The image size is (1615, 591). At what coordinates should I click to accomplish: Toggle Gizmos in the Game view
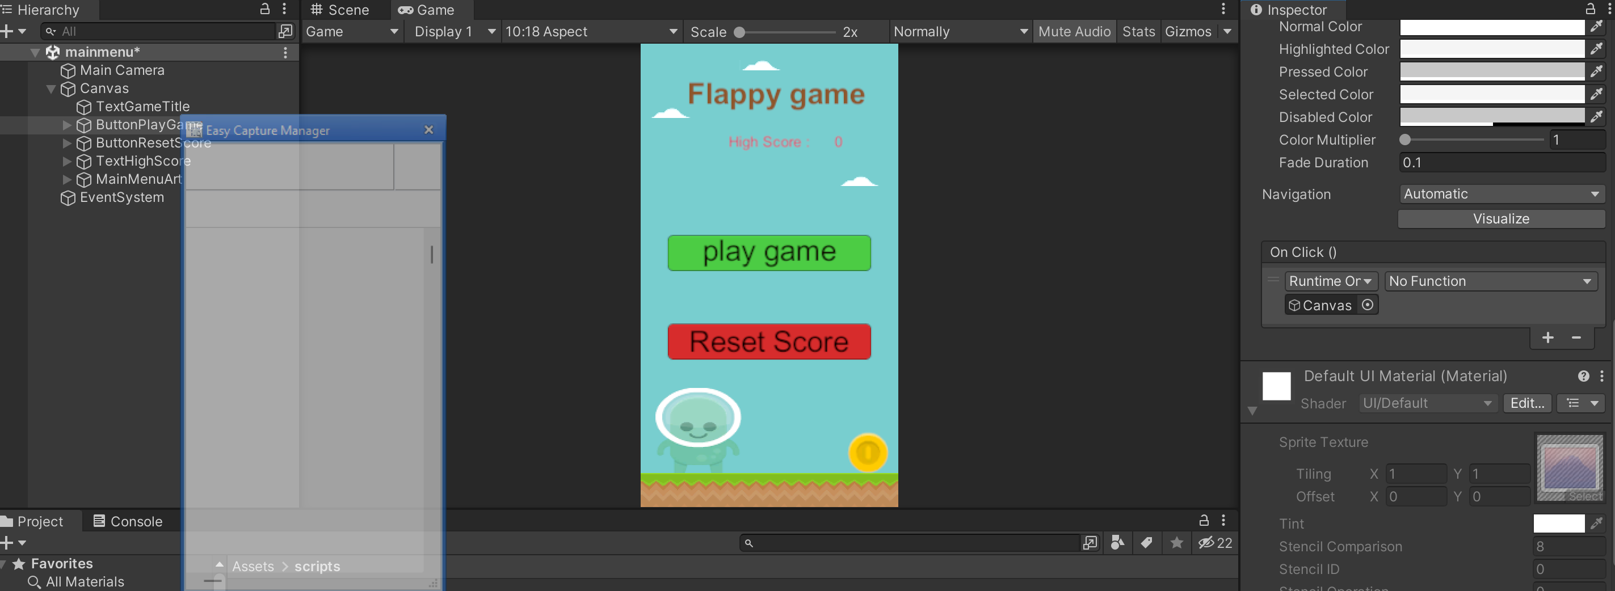(x=1188, y=31)
